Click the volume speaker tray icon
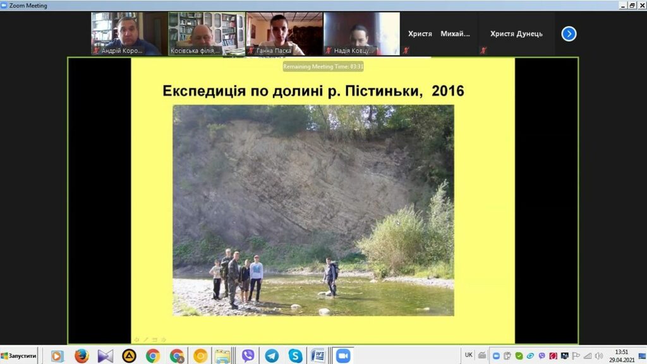The height and width of the screenshot is (364, 647). (599, 356)
